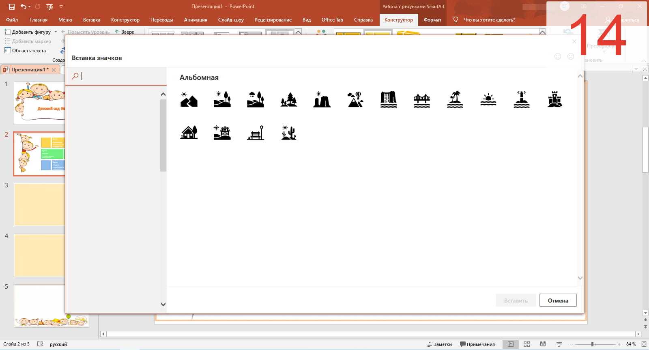The height and width of the screenshot is (350, 649).
Task: Select the mountains with sun icon
Action: click(189, 99)
